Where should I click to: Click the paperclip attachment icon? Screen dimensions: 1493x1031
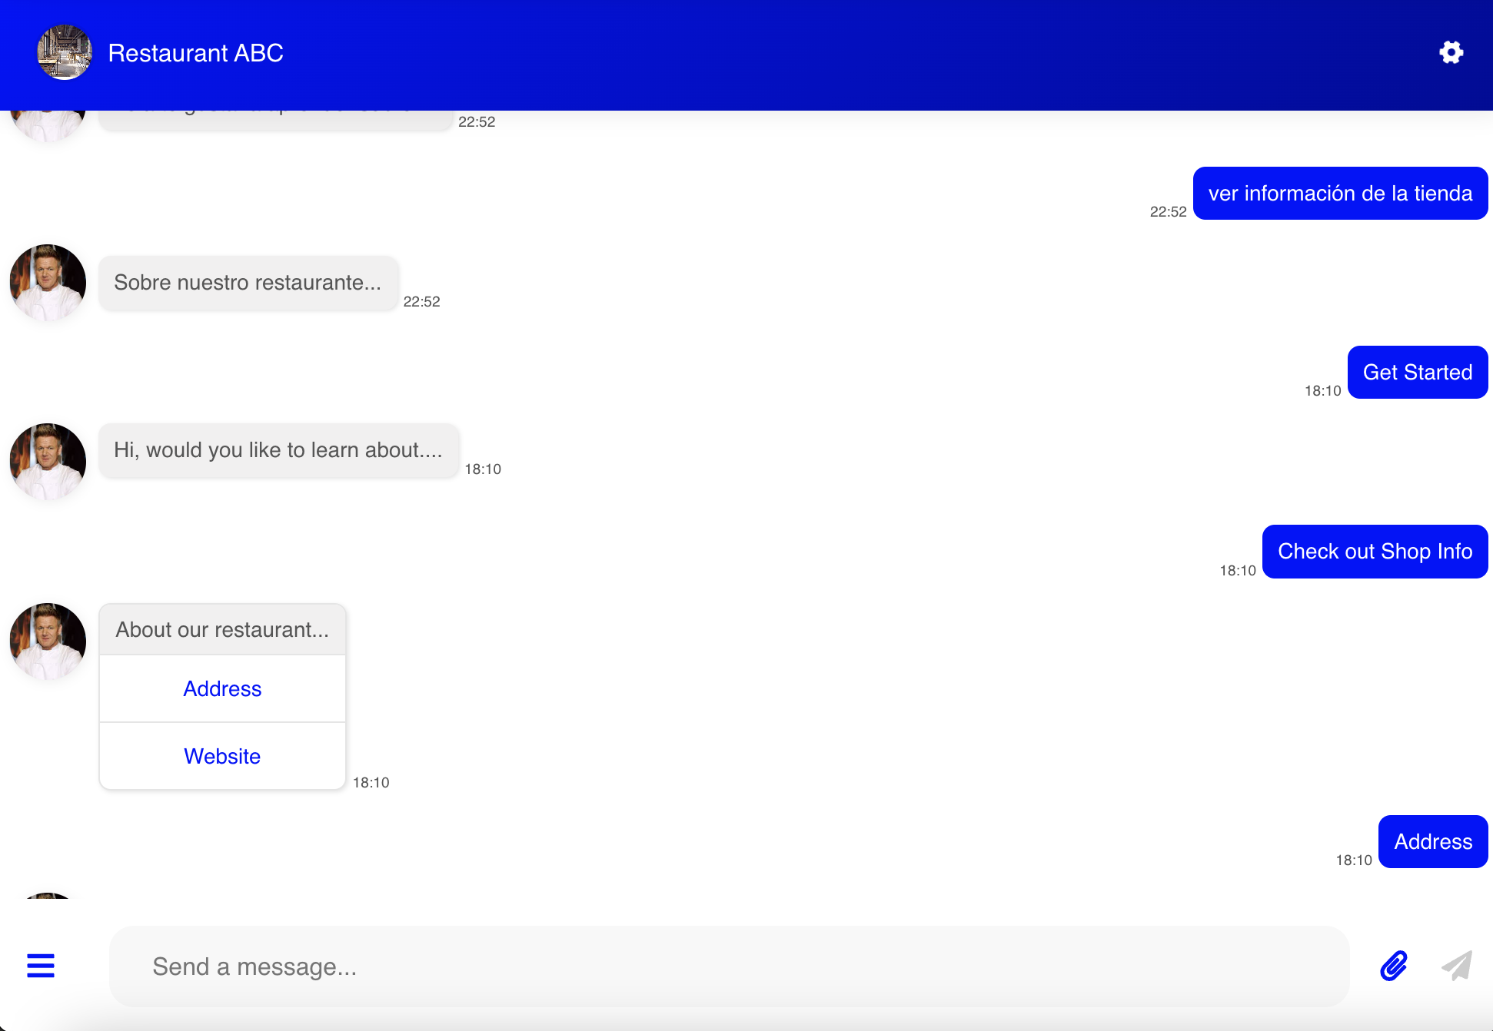[x=1393, y=966]
